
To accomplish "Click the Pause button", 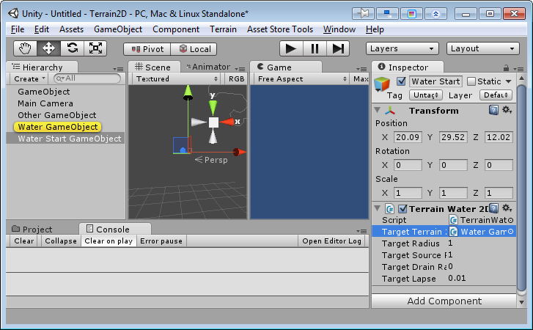I will (315, 48).
